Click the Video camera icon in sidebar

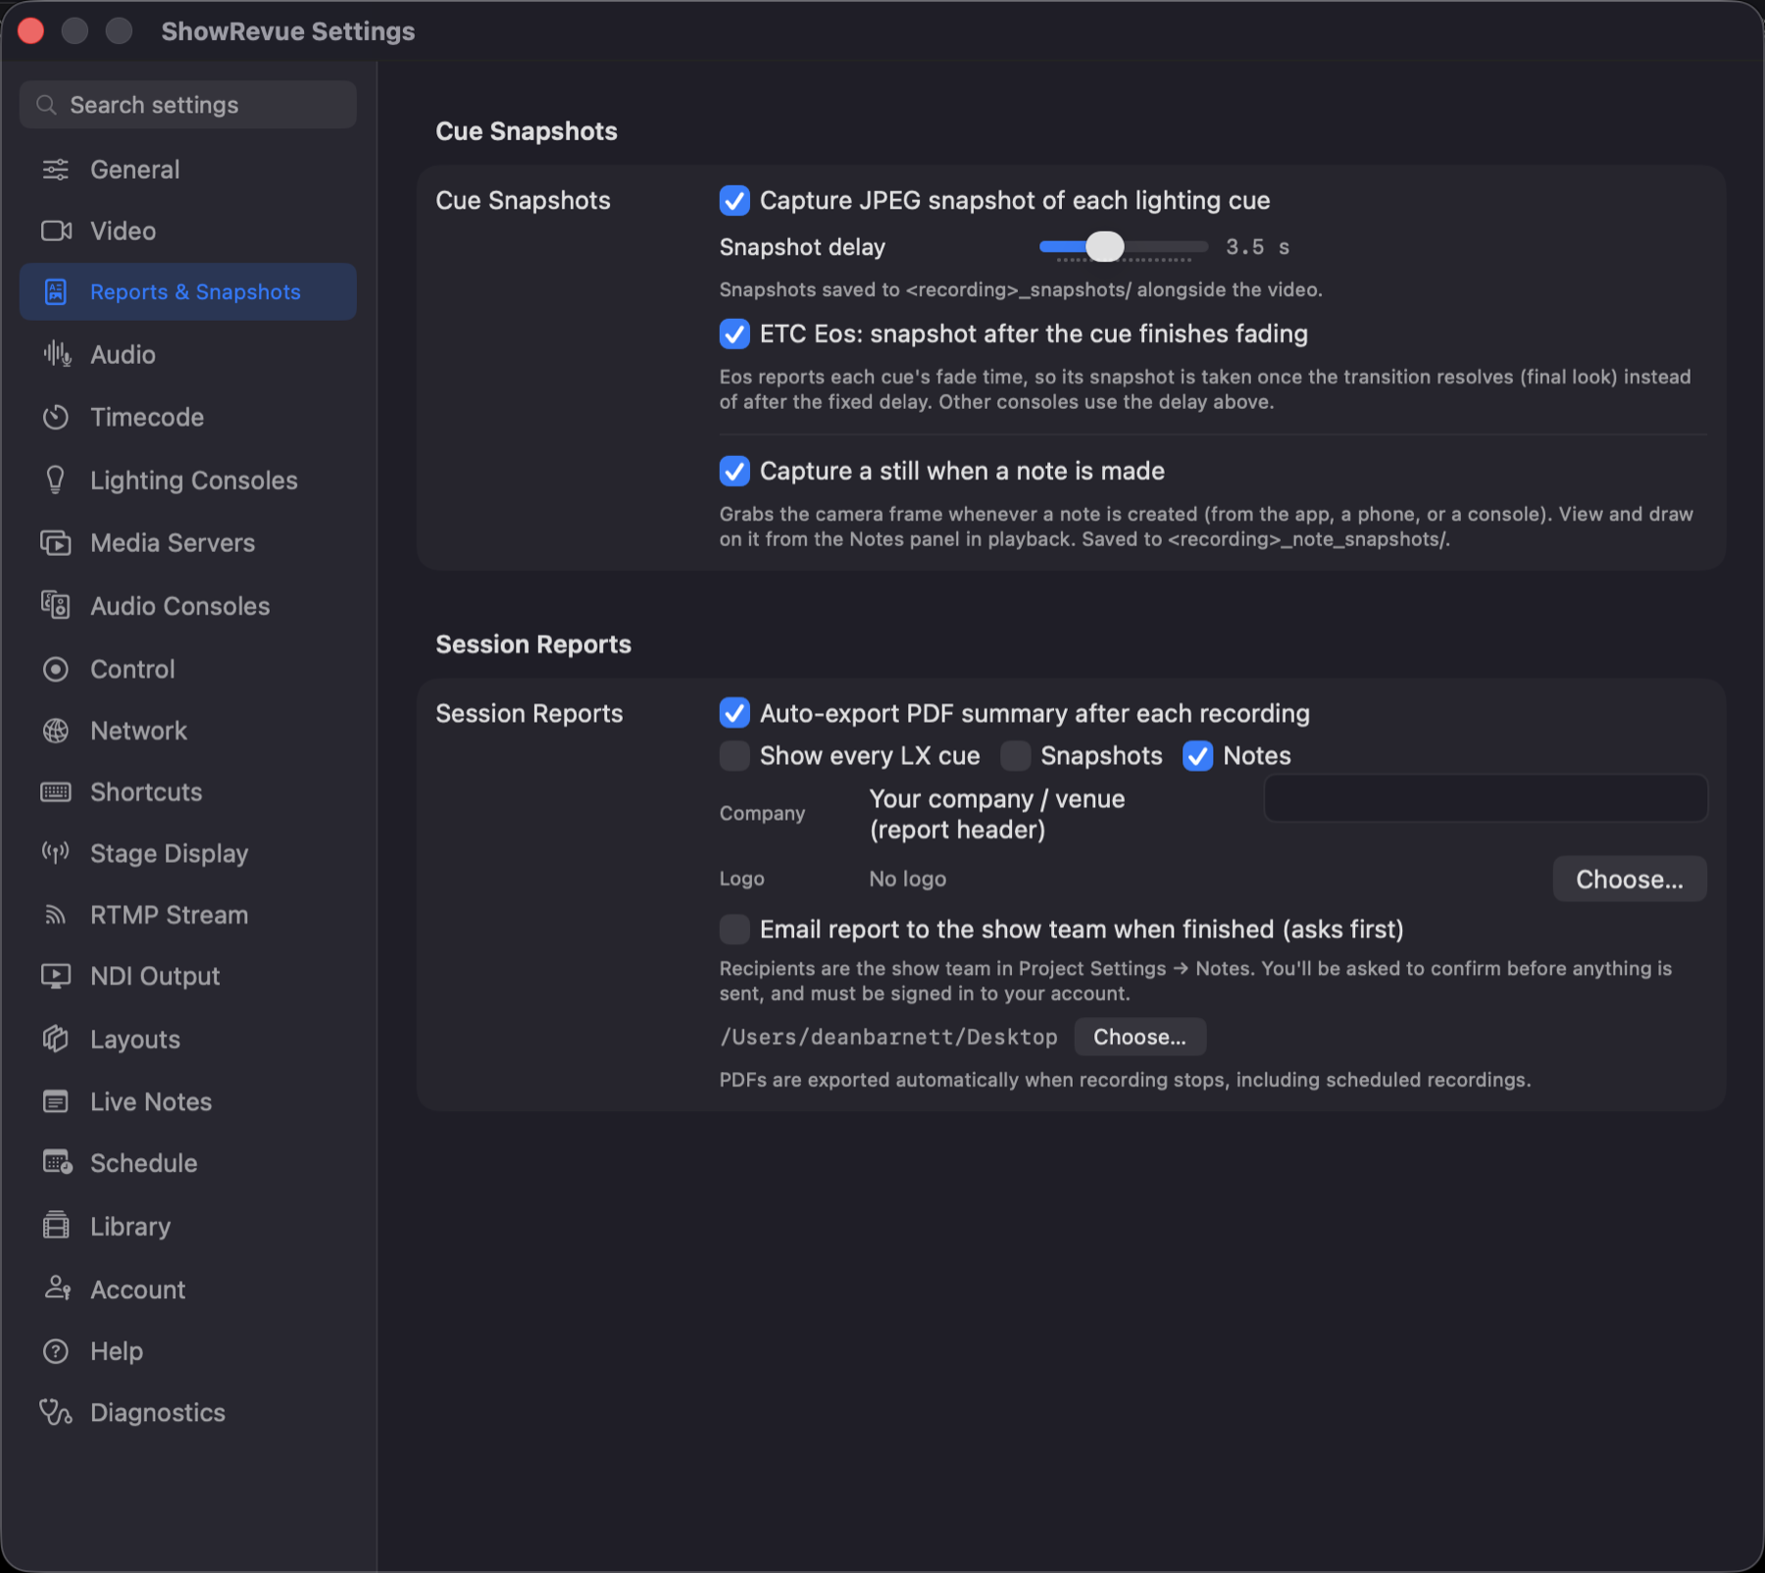tap(56, 230)
